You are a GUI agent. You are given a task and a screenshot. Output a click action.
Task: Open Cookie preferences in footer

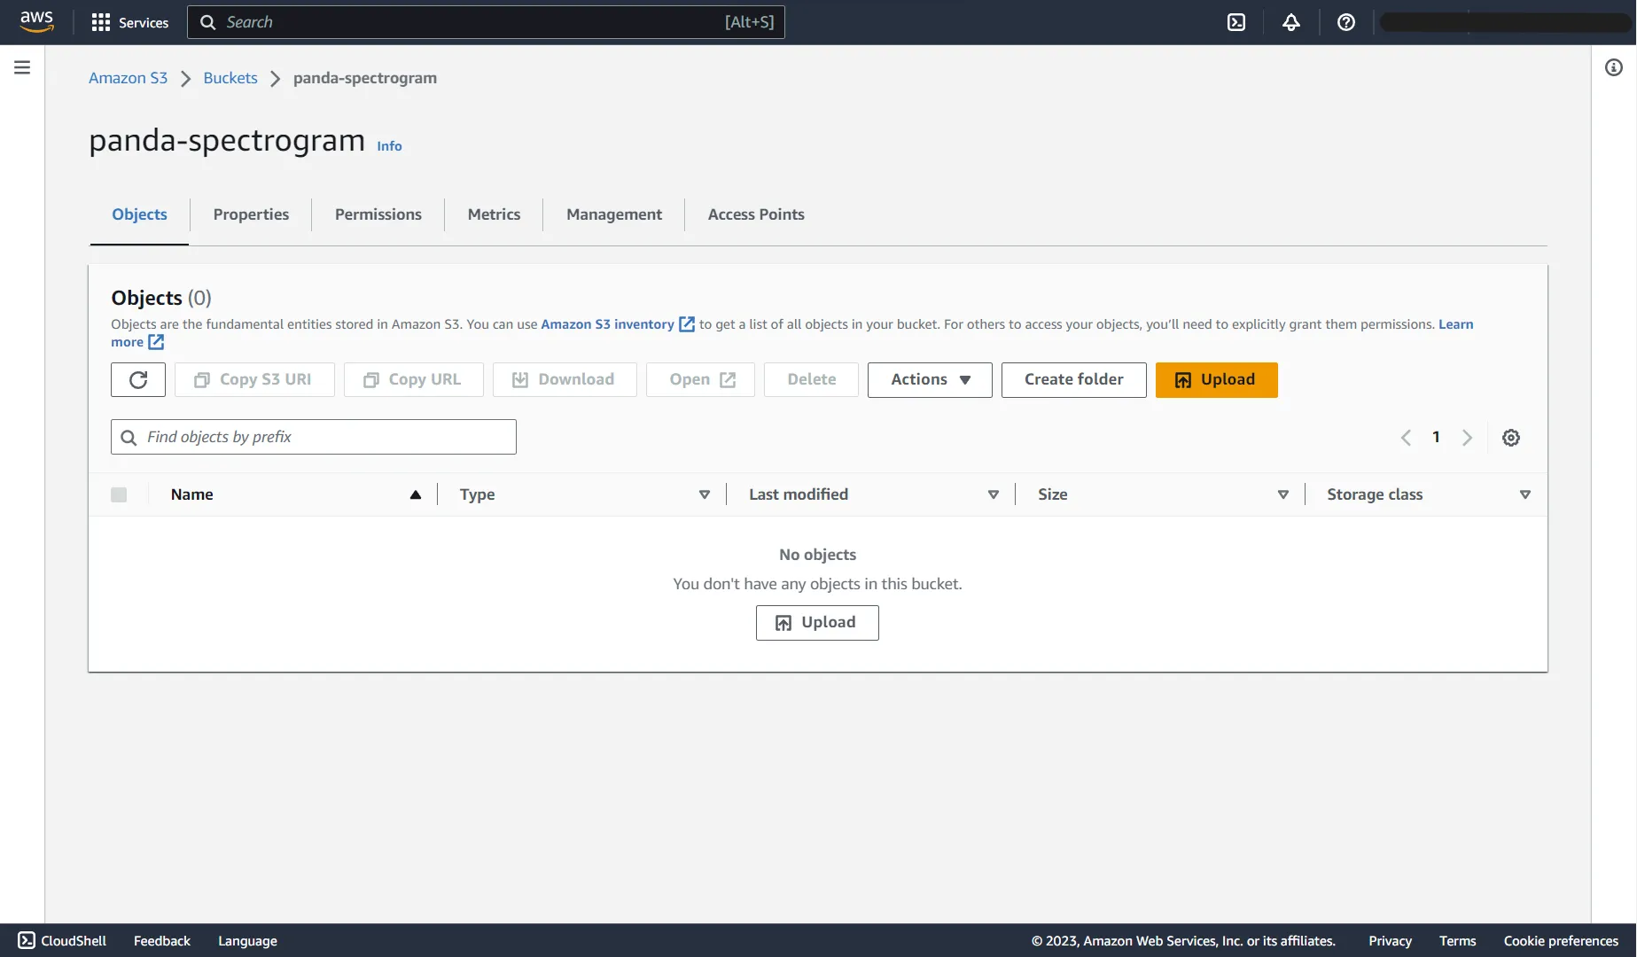point(1561,941)
